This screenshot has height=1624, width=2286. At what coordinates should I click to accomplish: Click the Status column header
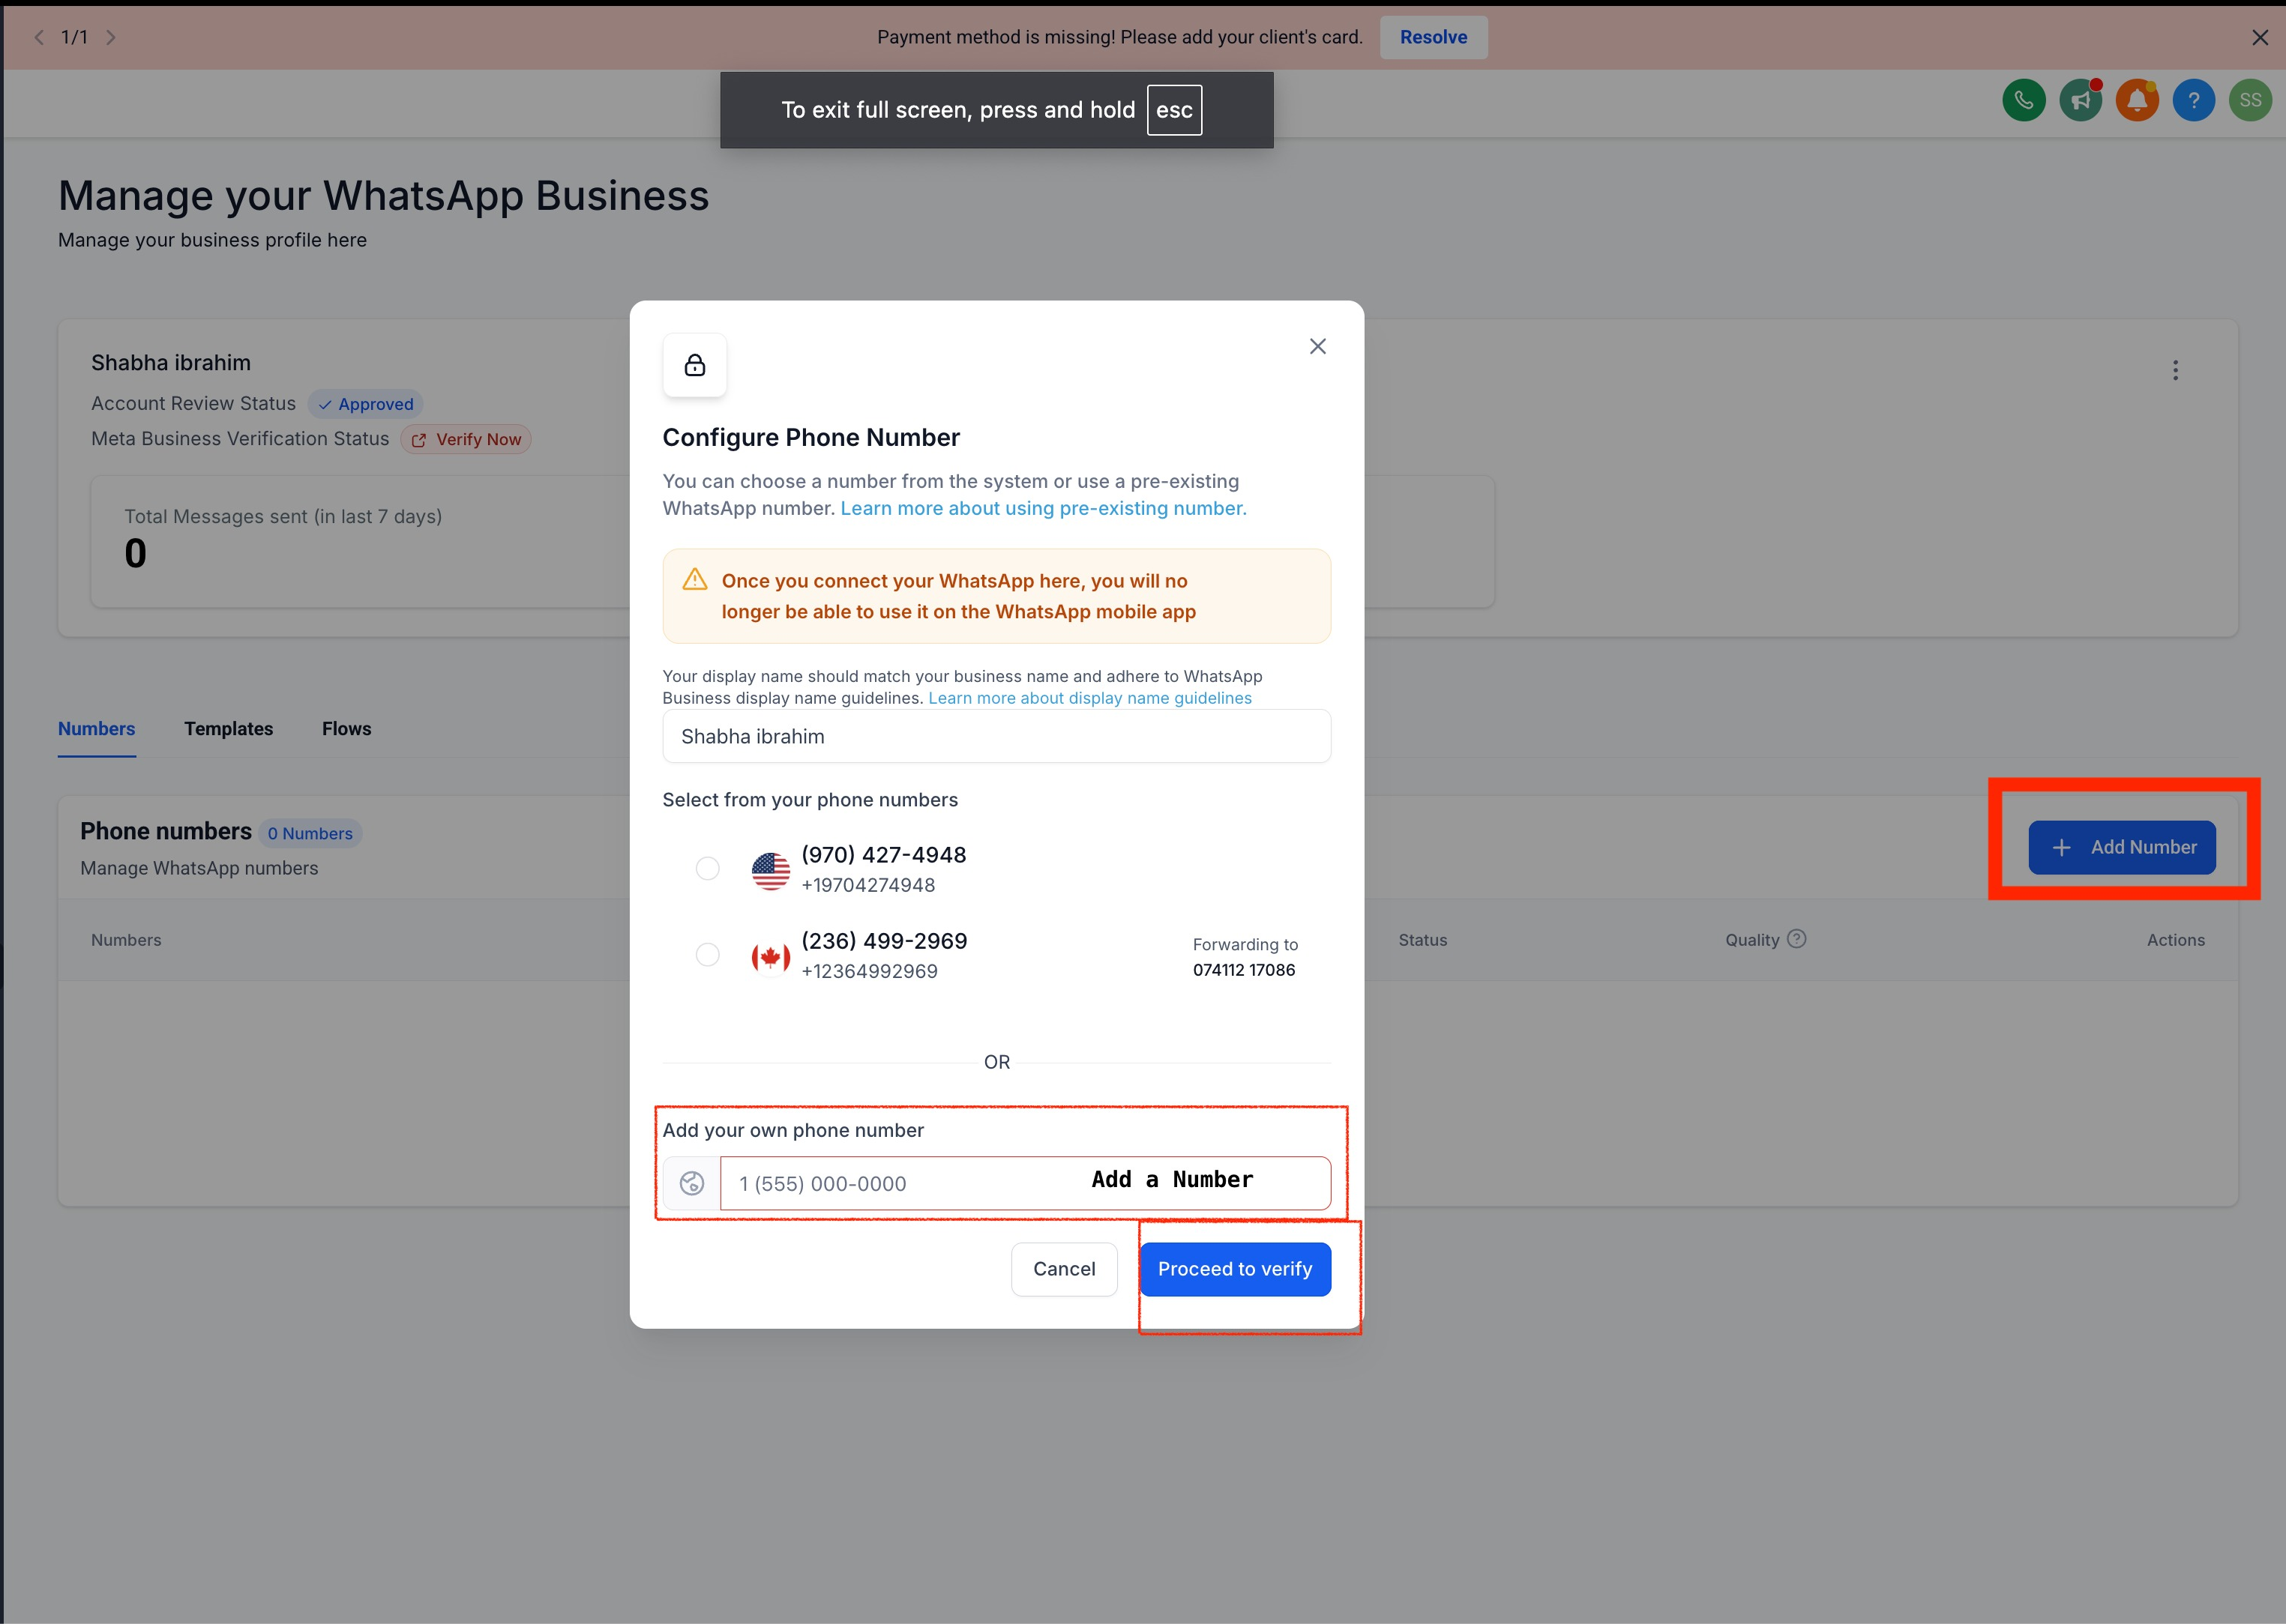coord(1422,940)
